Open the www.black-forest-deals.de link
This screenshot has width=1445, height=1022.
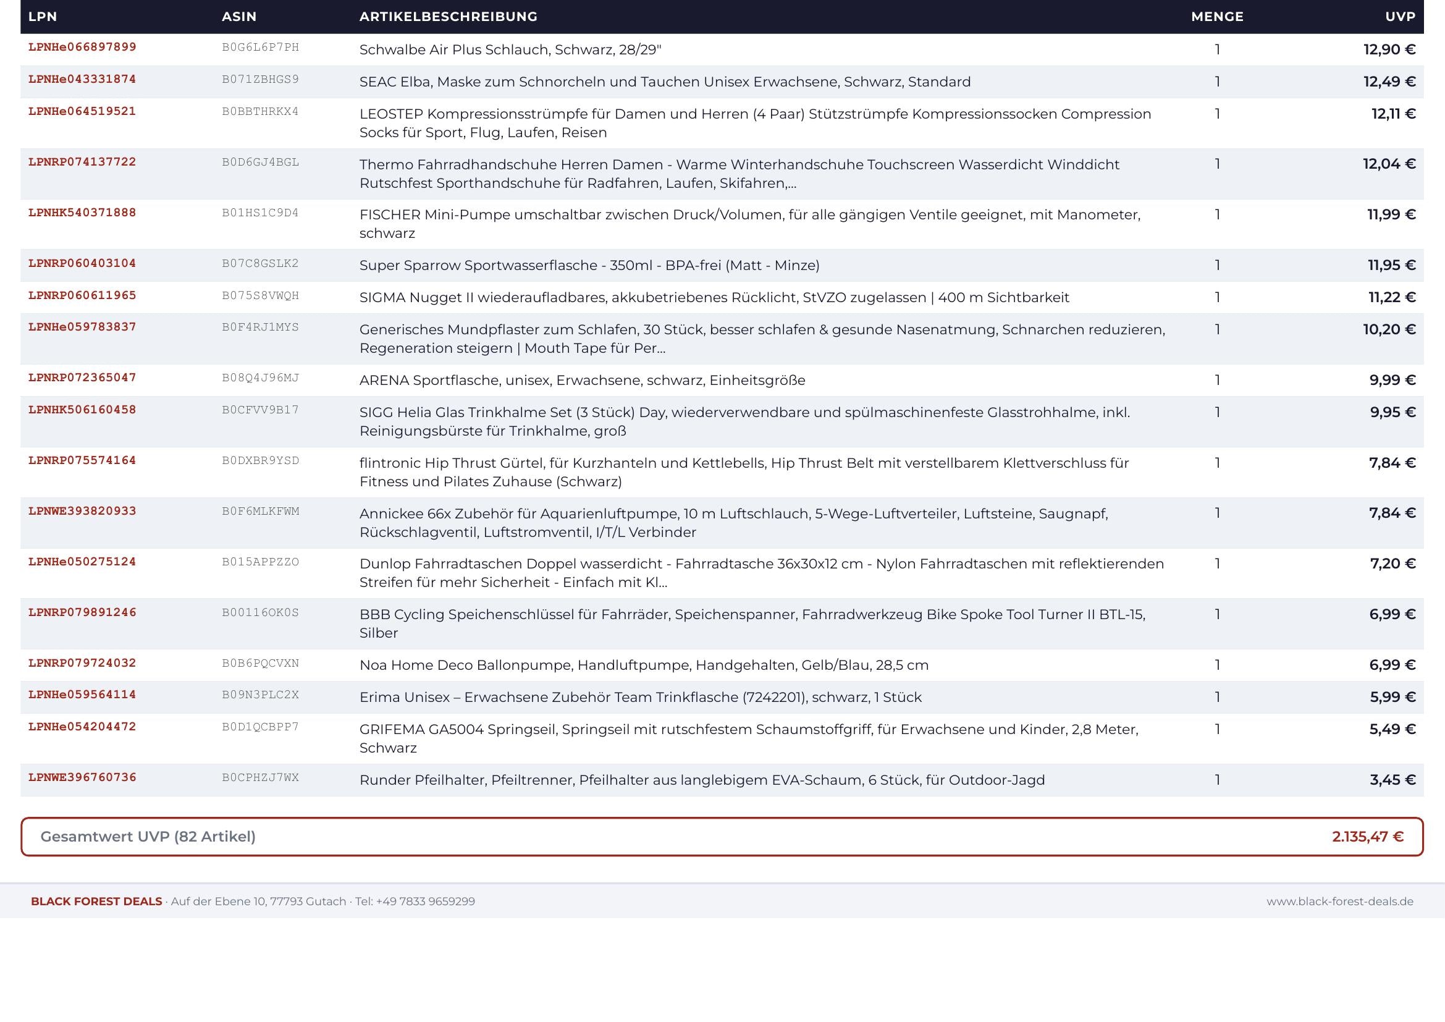tap(1340, 902)
